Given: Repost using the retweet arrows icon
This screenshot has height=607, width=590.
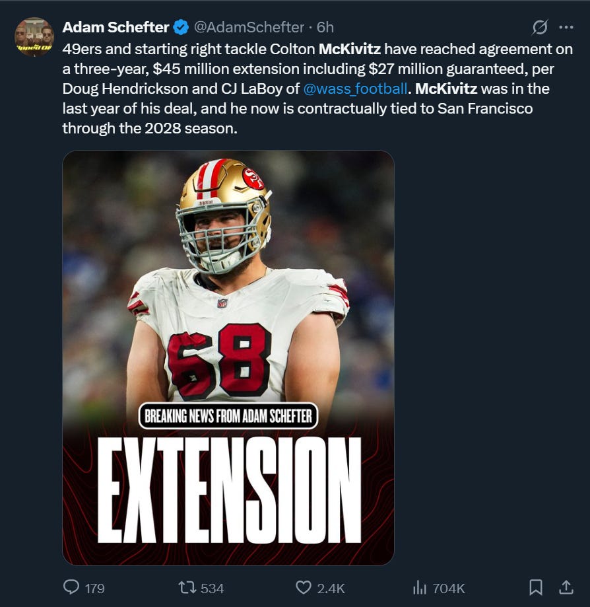Looking at the screenshot, I should (x=187, y=587).
